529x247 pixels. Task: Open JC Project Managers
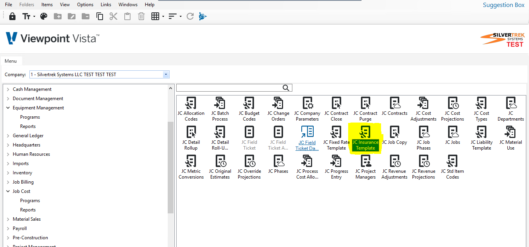pos(365,167)
